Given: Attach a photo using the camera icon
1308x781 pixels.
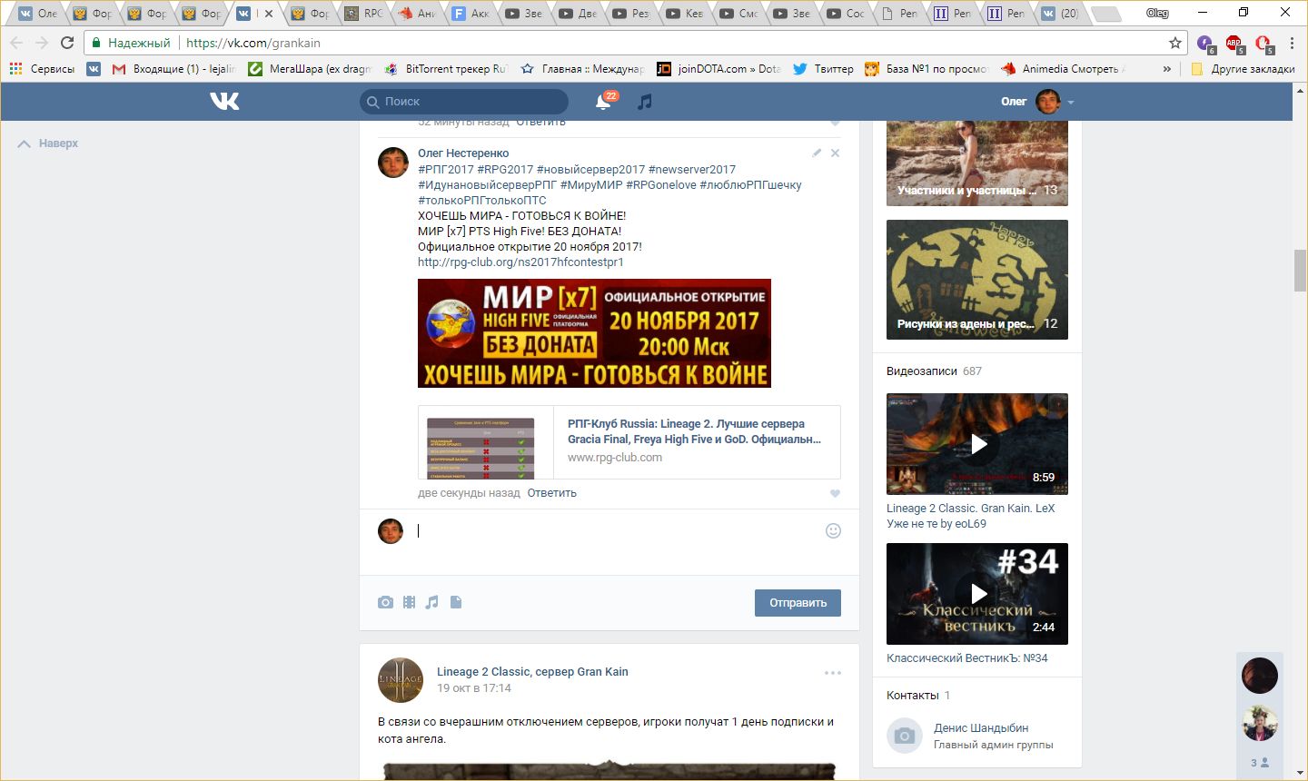Looking at the screenshot, I should [x=386, y=602].
